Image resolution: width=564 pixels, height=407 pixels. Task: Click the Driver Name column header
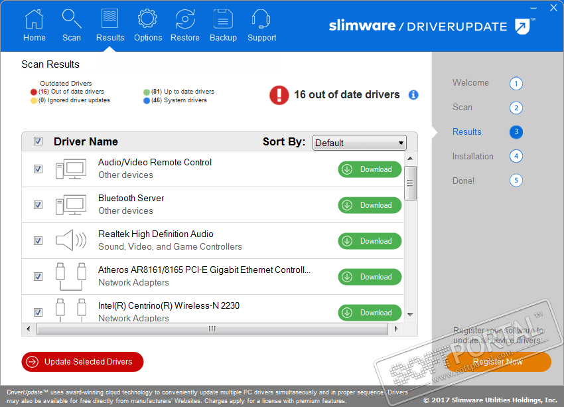[86, 141]
